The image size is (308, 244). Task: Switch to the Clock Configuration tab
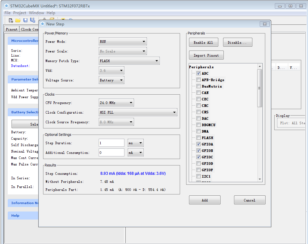(x=30, y=29)
